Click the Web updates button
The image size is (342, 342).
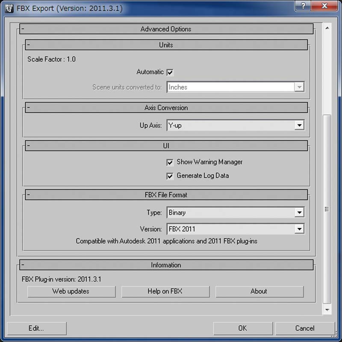point(71,292)
